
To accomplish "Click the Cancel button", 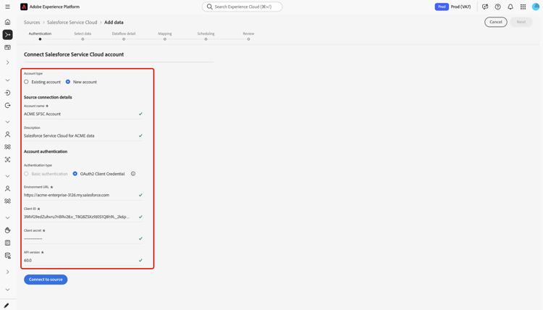I will click(495, 22).
